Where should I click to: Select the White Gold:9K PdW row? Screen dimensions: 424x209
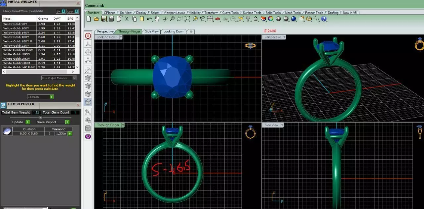point(39,50)
